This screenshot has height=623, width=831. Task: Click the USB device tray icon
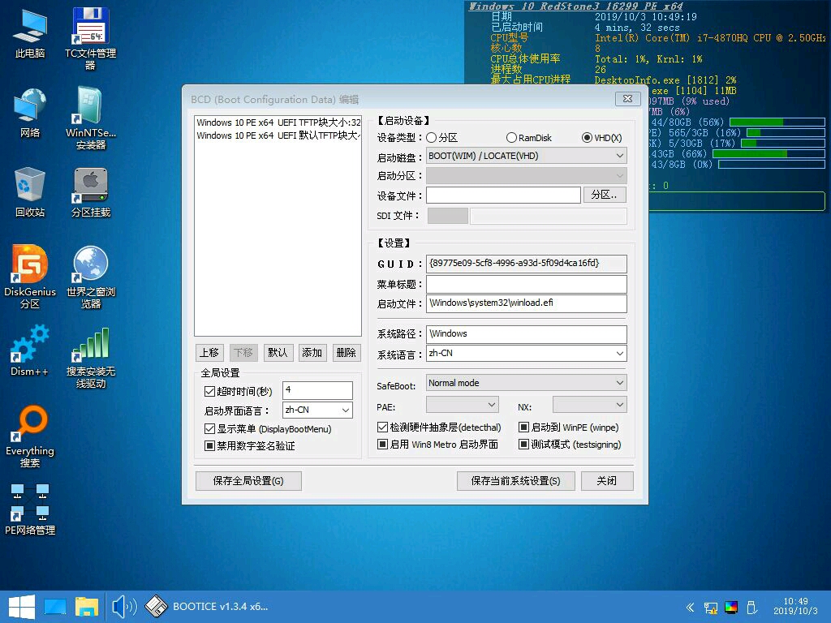click(751, 607)
